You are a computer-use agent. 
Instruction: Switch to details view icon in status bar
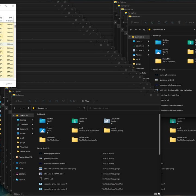pyautogui.click(x=155, y=194)
